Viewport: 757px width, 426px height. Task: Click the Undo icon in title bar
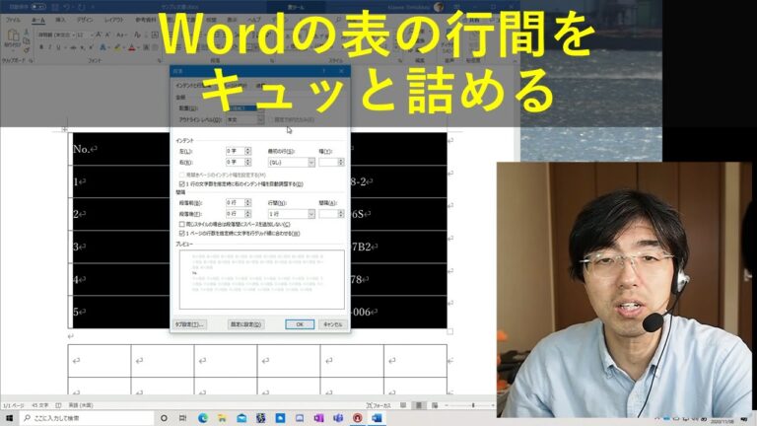coord(68,7)
